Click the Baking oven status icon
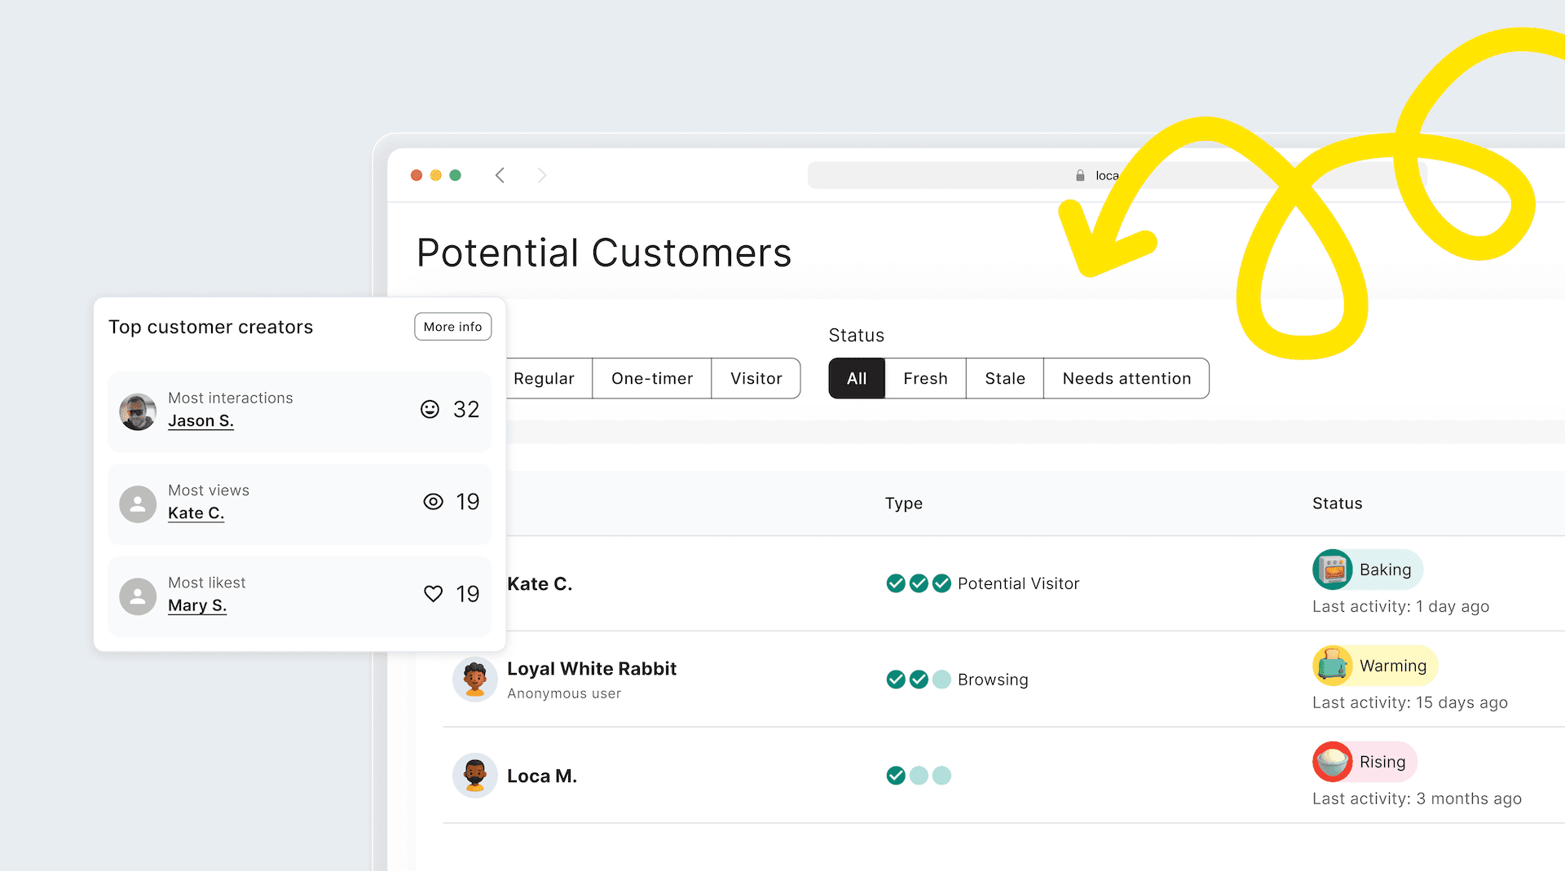The width and height of the screenshot is (1565, 871). coord(1333,570)
